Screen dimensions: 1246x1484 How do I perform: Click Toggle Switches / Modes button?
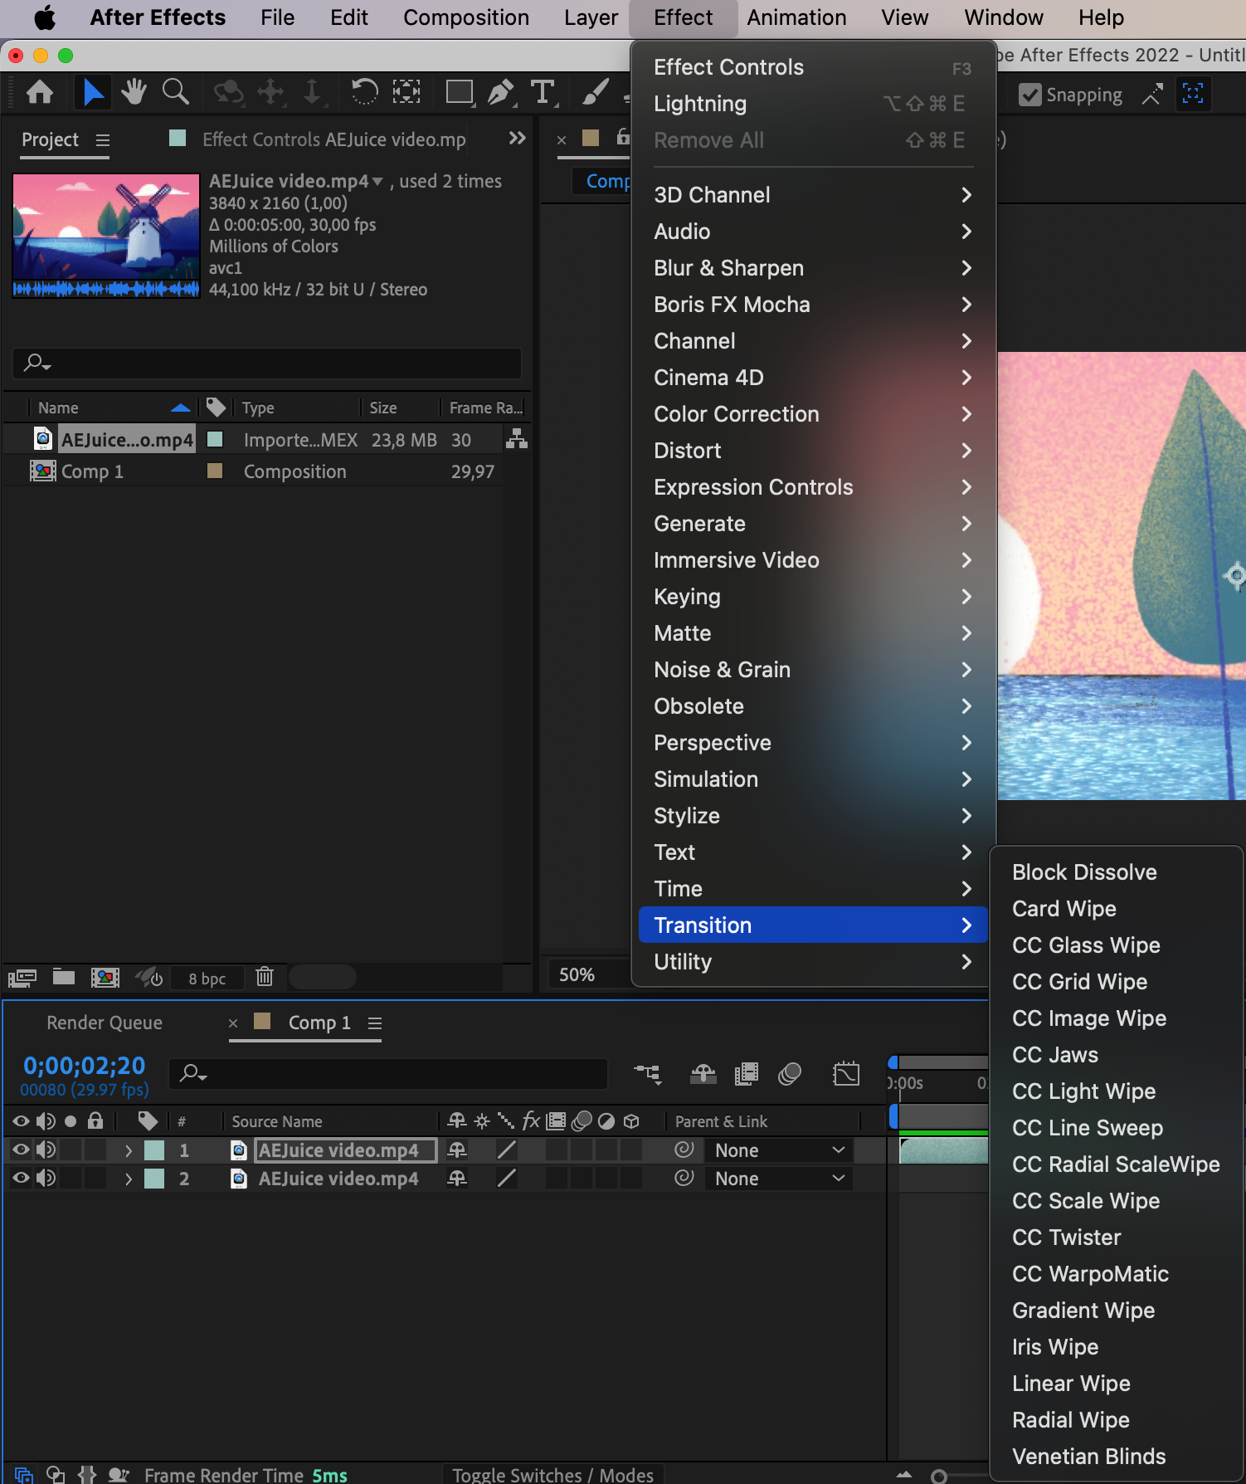[552, 1474]
